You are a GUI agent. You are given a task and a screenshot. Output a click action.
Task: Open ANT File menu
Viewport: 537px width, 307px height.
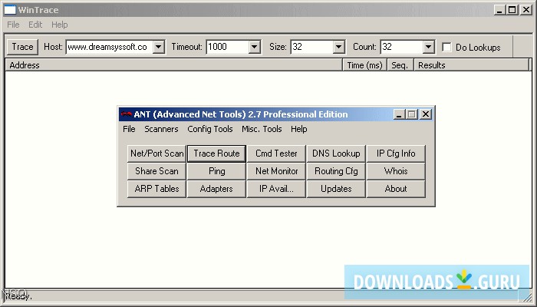(129, 129)
